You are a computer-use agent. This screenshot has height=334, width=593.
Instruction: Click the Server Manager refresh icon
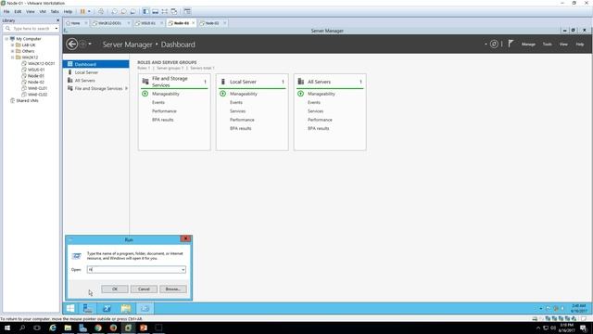(494, 44)
